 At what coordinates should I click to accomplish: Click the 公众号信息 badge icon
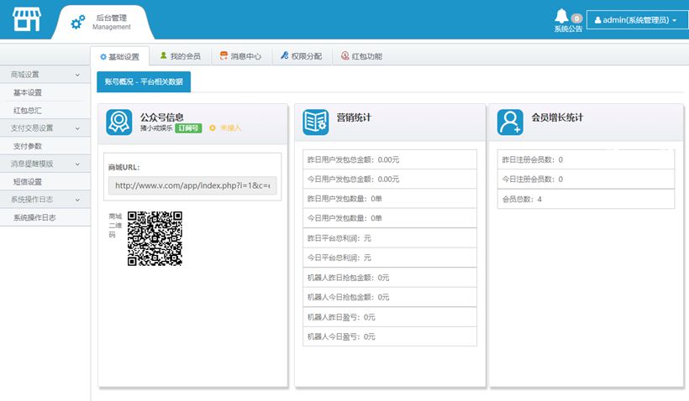pos(118,122)
